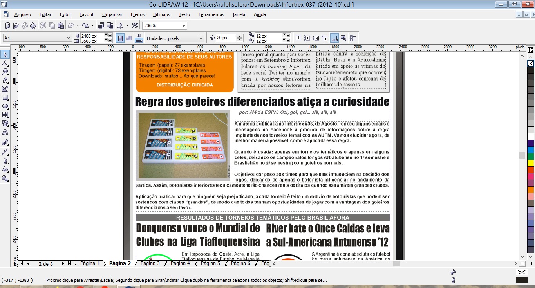Select the Fill bucket tool
The width and height of the screenshot is (535, 288).
pyautogui.click(x=5, y=169)
